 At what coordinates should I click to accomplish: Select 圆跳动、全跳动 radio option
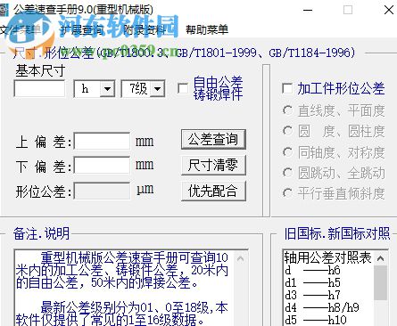(287, 173)
